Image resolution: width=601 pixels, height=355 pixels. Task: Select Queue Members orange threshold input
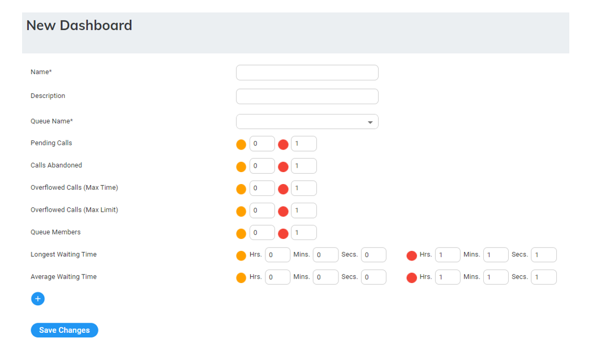click(262, 233)
